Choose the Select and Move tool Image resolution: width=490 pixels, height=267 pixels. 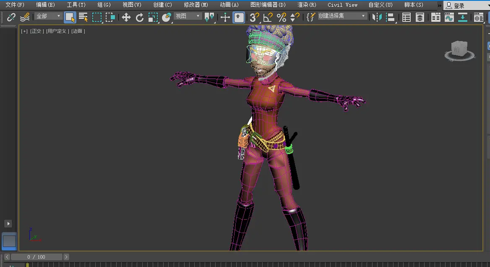(x=126, y=17)
